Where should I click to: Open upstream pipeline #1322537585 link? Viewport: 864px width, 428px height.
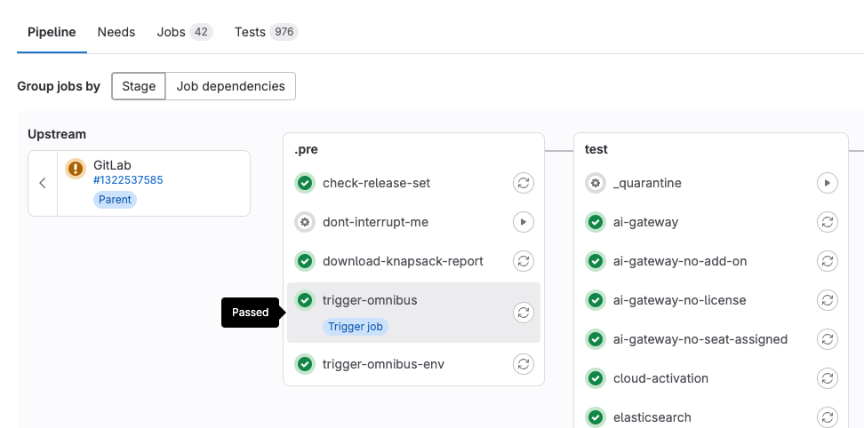pyautogui.click(x=128, y=180)
